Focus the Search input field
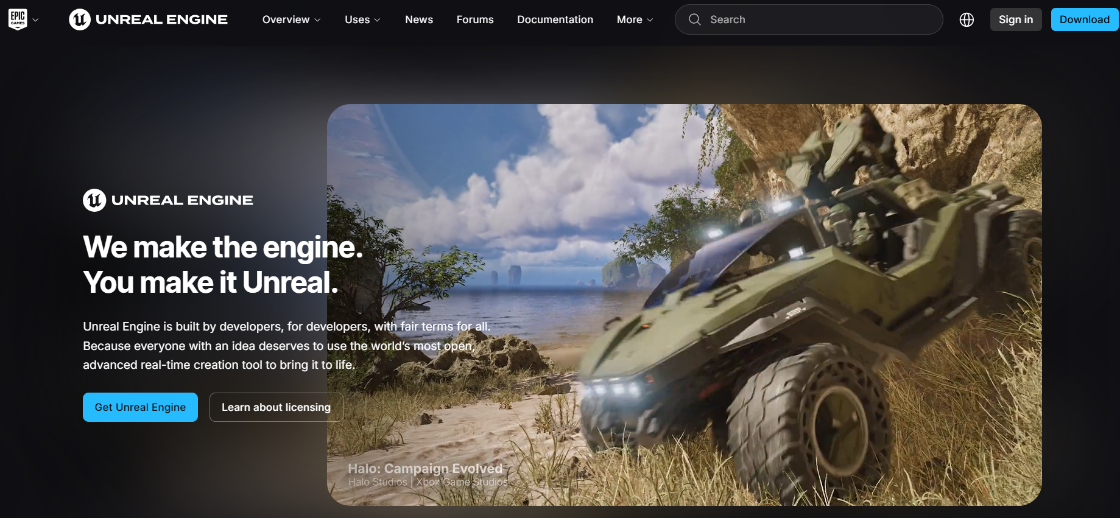 pos(809,19)
